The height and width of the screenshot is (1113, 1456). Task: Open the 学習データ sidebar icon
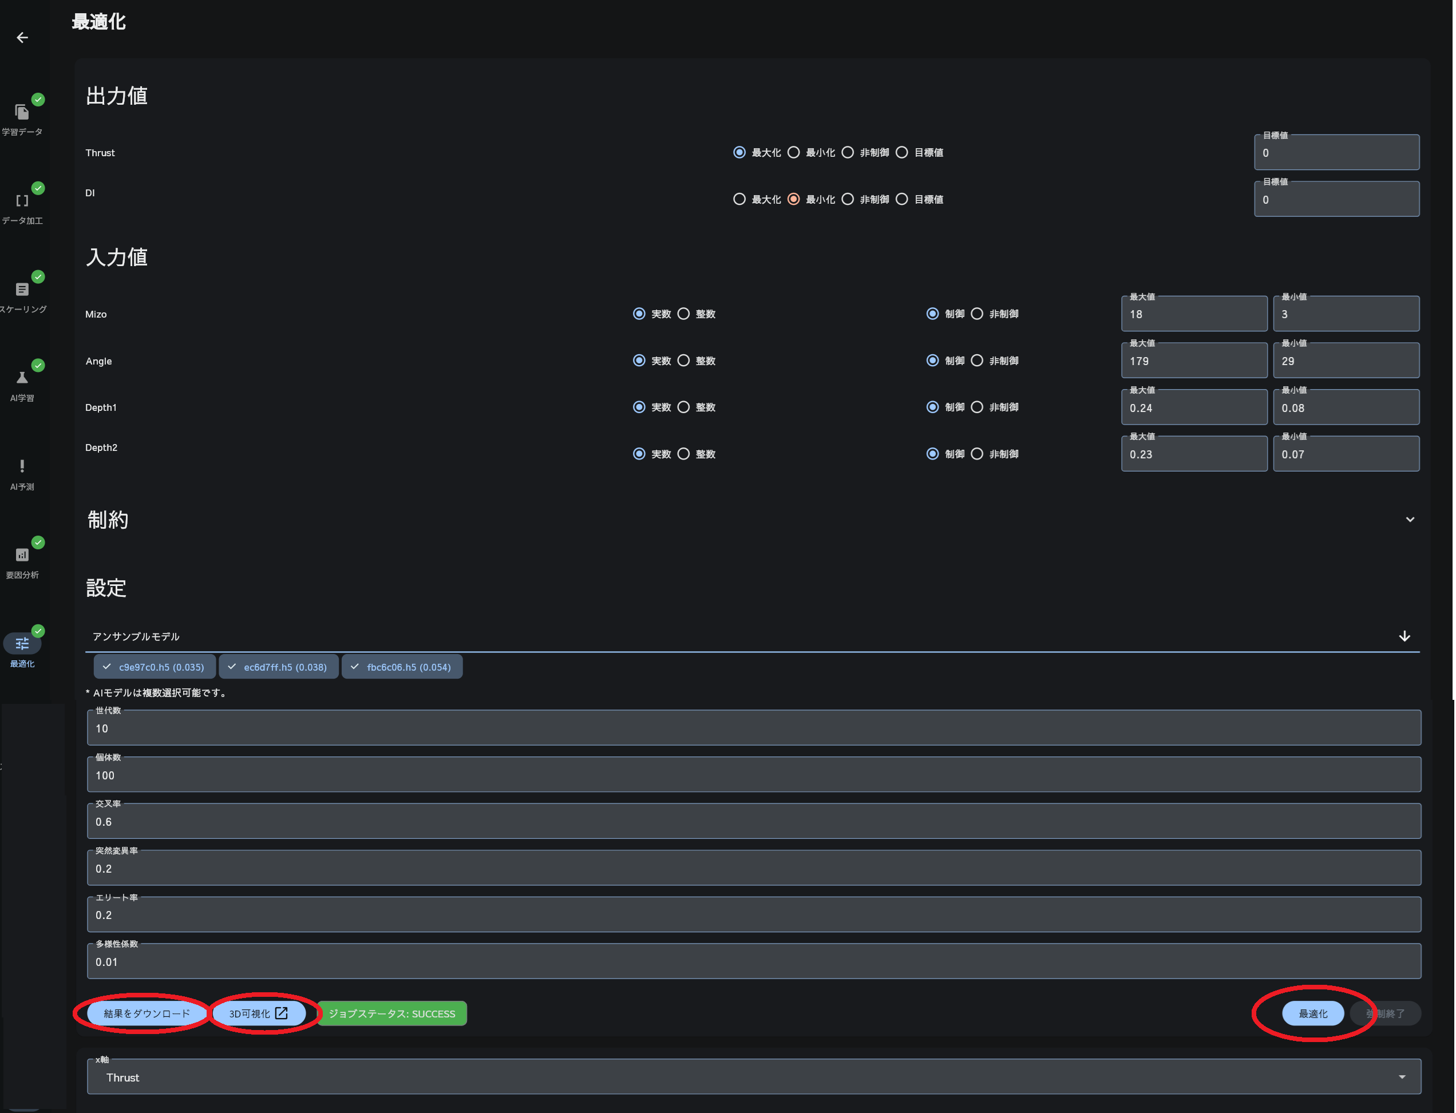coord(22,112)
